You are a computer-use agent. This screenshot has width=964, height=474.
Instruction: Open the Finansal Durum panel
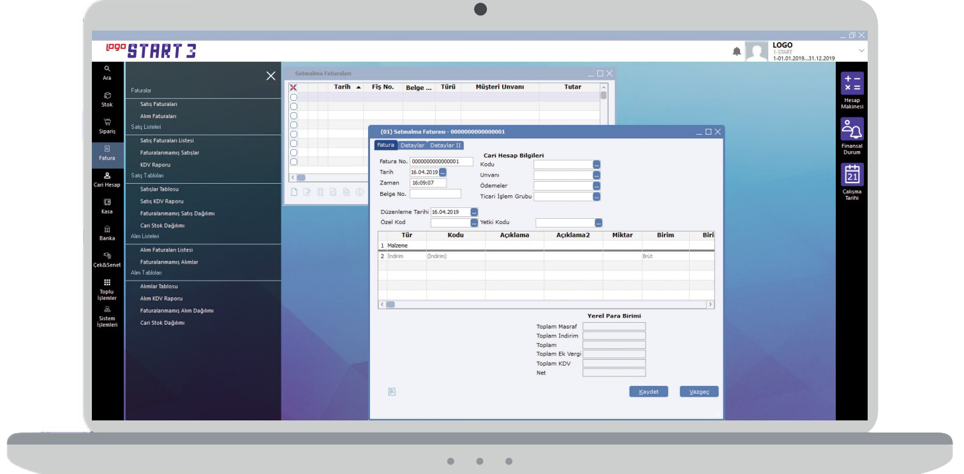click(852, 130)
